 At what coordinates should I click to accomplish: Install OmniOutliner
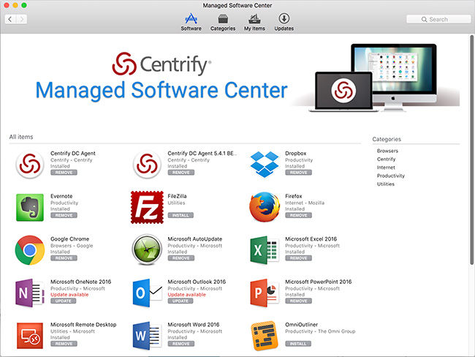point(298,344)
